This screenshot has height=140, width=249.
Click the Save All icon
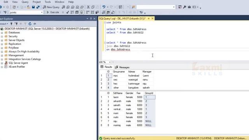click(38, 7)
